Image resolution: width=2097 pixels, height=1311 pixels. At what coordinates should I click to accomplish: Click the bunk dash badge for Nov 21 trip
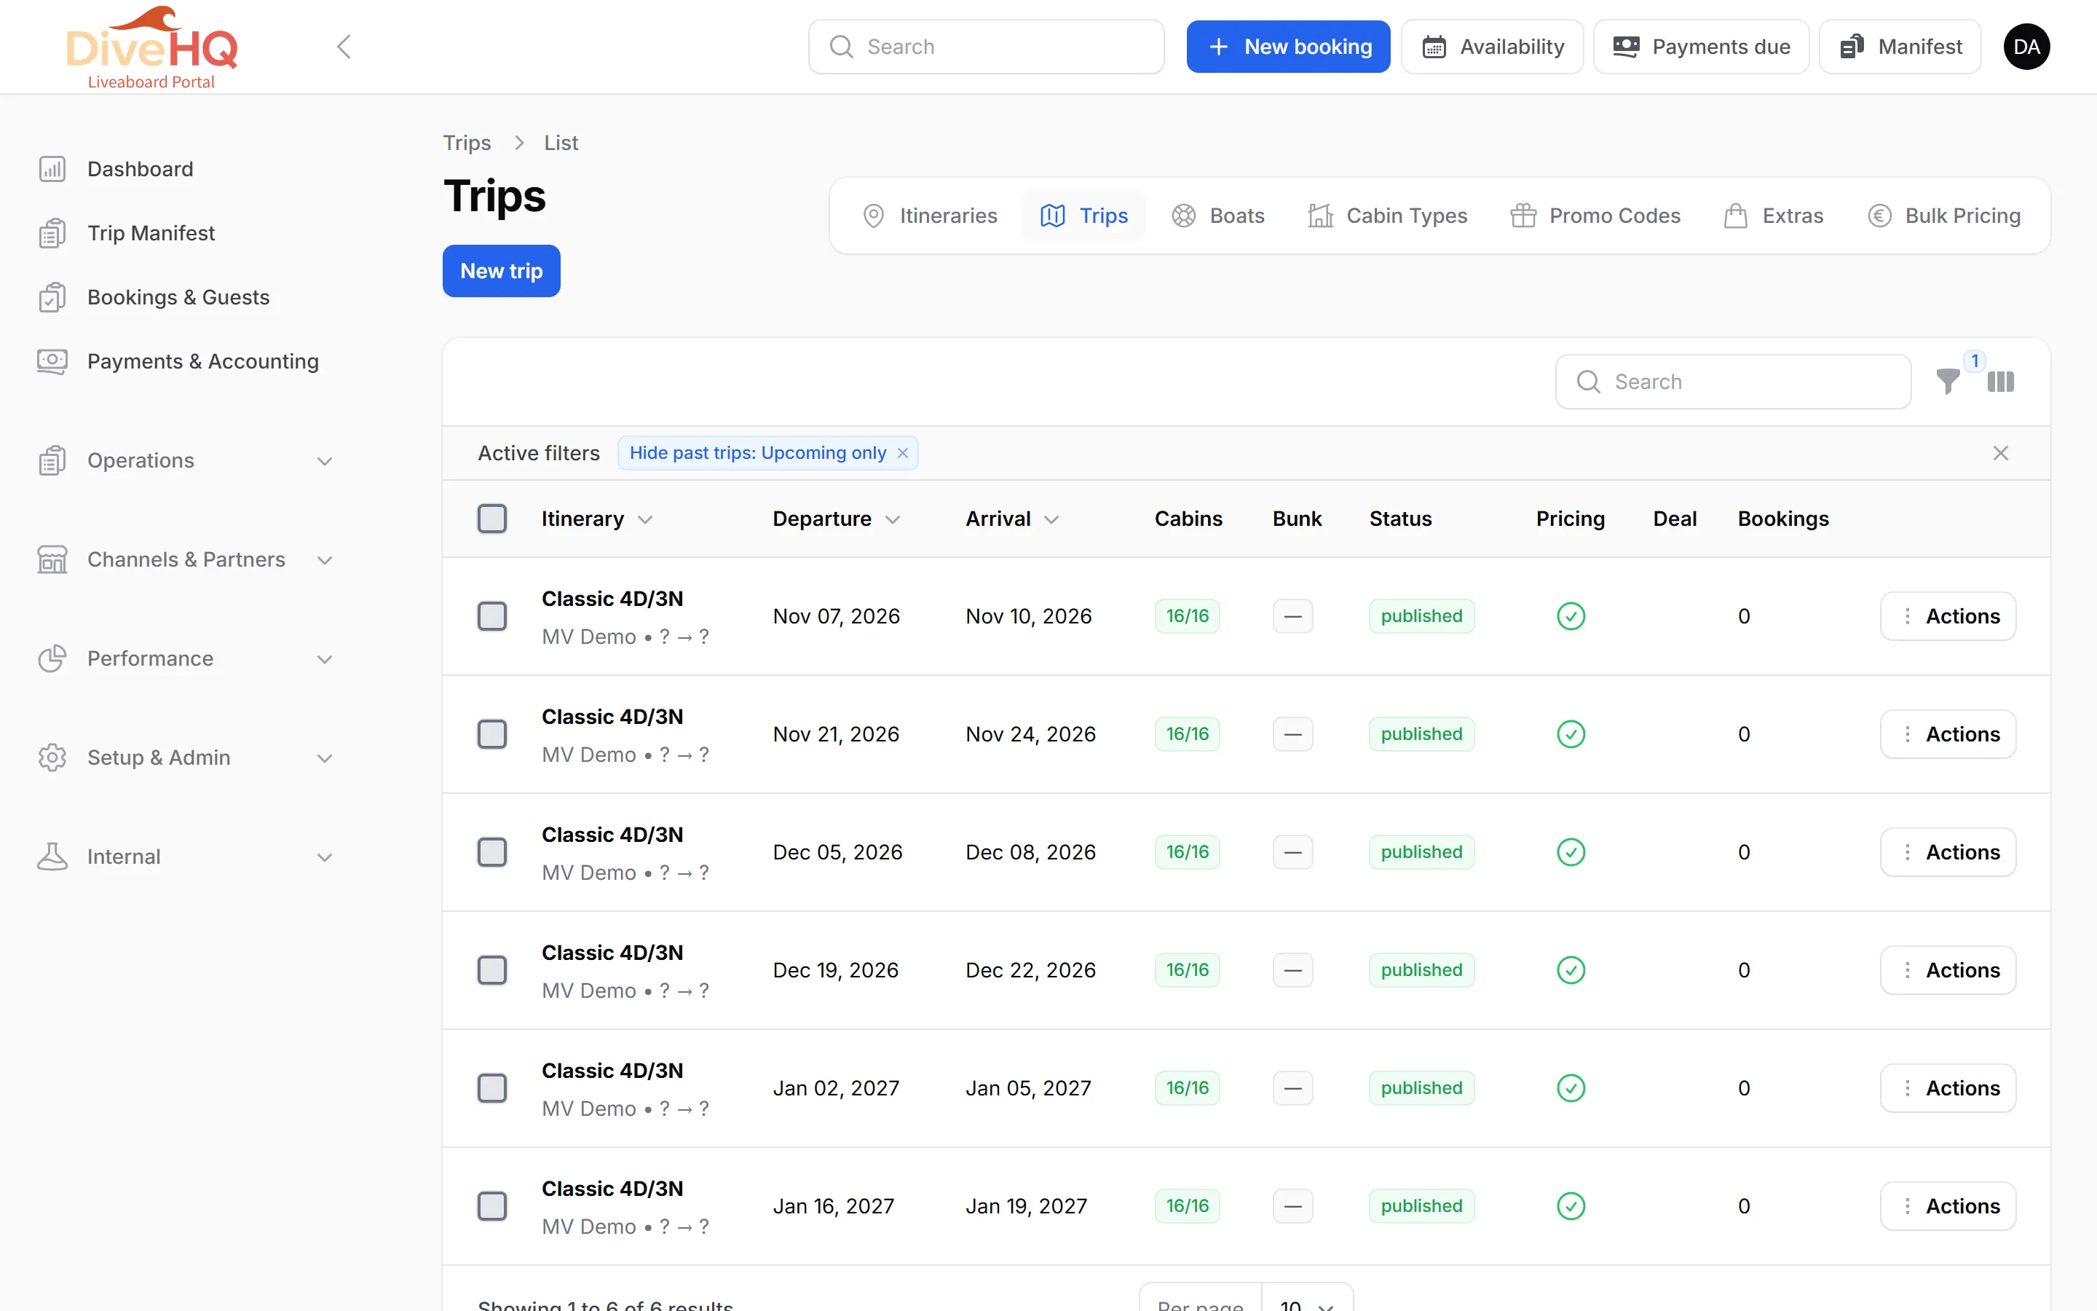tap(1292, 734)
